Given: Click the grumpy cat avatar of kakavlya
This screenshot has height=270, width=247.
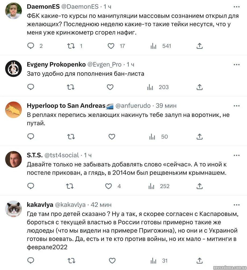Looking at the screenshot, I should [x=14, y=208].
